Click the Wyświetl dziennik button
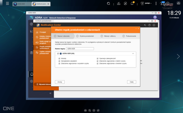The width and height of the screenshot is (183, 113). click(43, 84)
